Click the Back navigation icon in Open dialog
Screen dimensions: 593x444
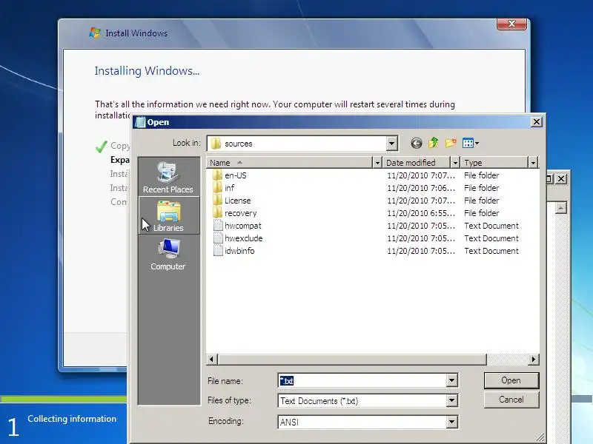pyautogui.click(x=417, y=143)
